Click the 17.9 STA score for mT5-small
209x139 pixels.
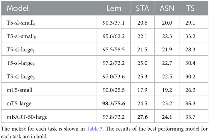click(x=142, y=90)
